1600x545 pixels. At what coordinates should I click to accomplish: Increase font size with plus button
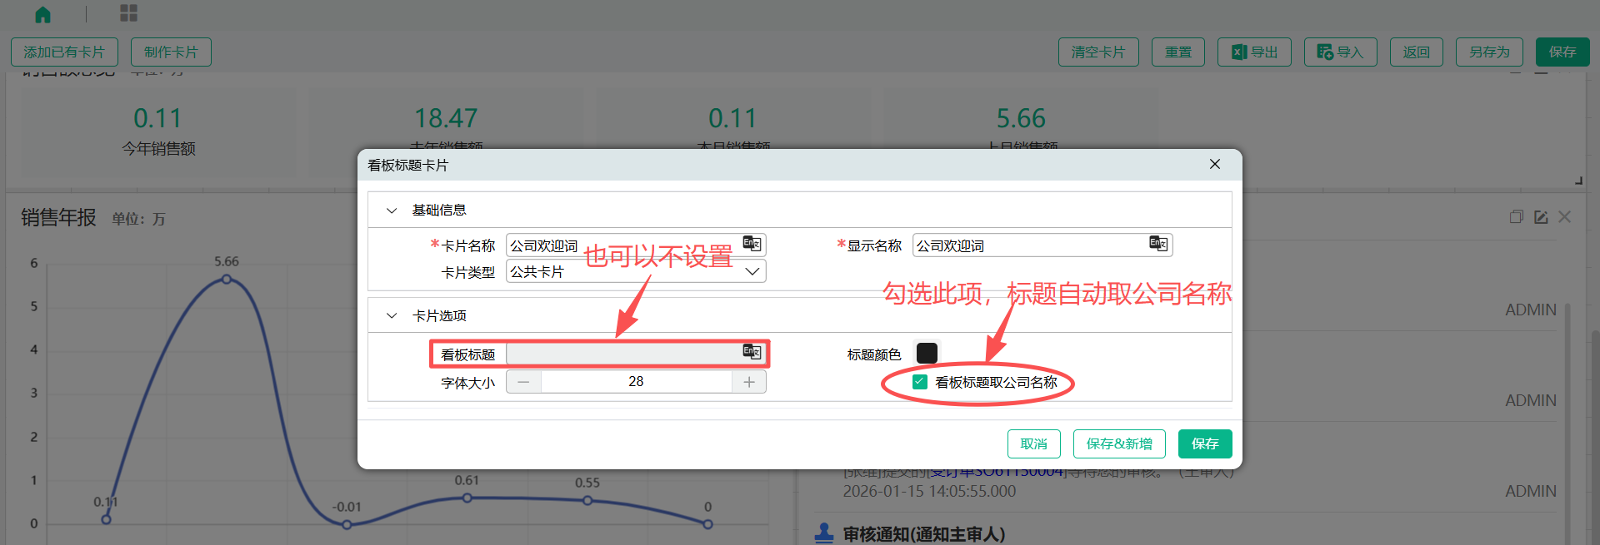749,382
